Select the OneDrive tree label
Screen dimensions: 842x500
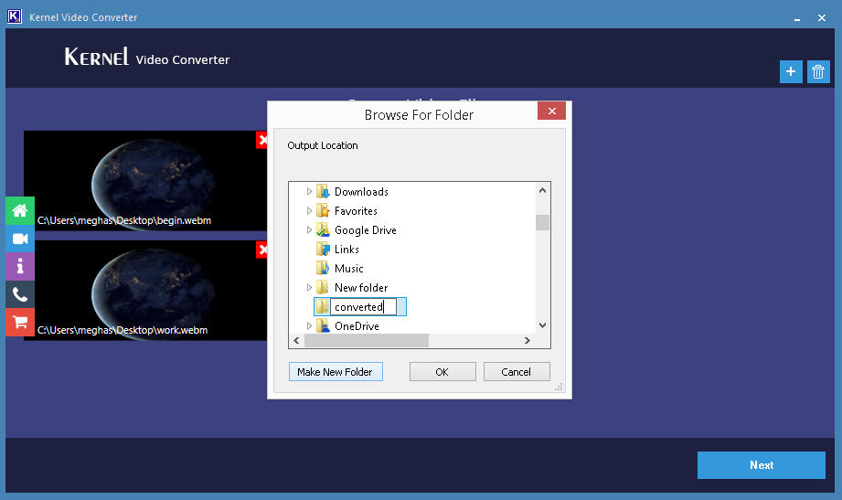point(357,326)
